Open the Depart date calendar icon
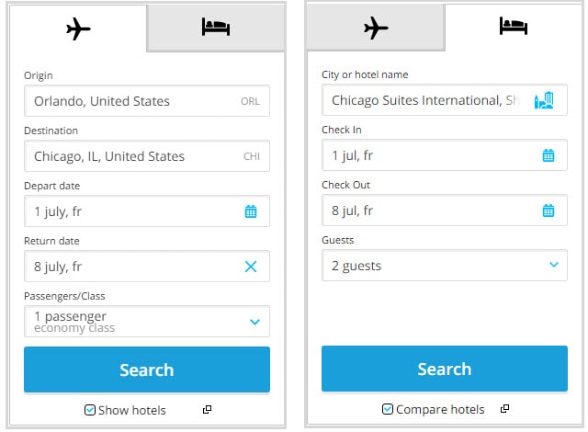 [x=251, y=211]
